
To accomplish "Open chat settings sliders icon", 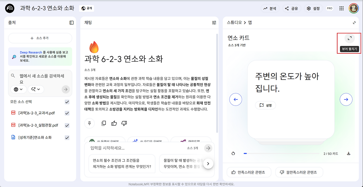I will pyautogui.click(x=214, y=23).
